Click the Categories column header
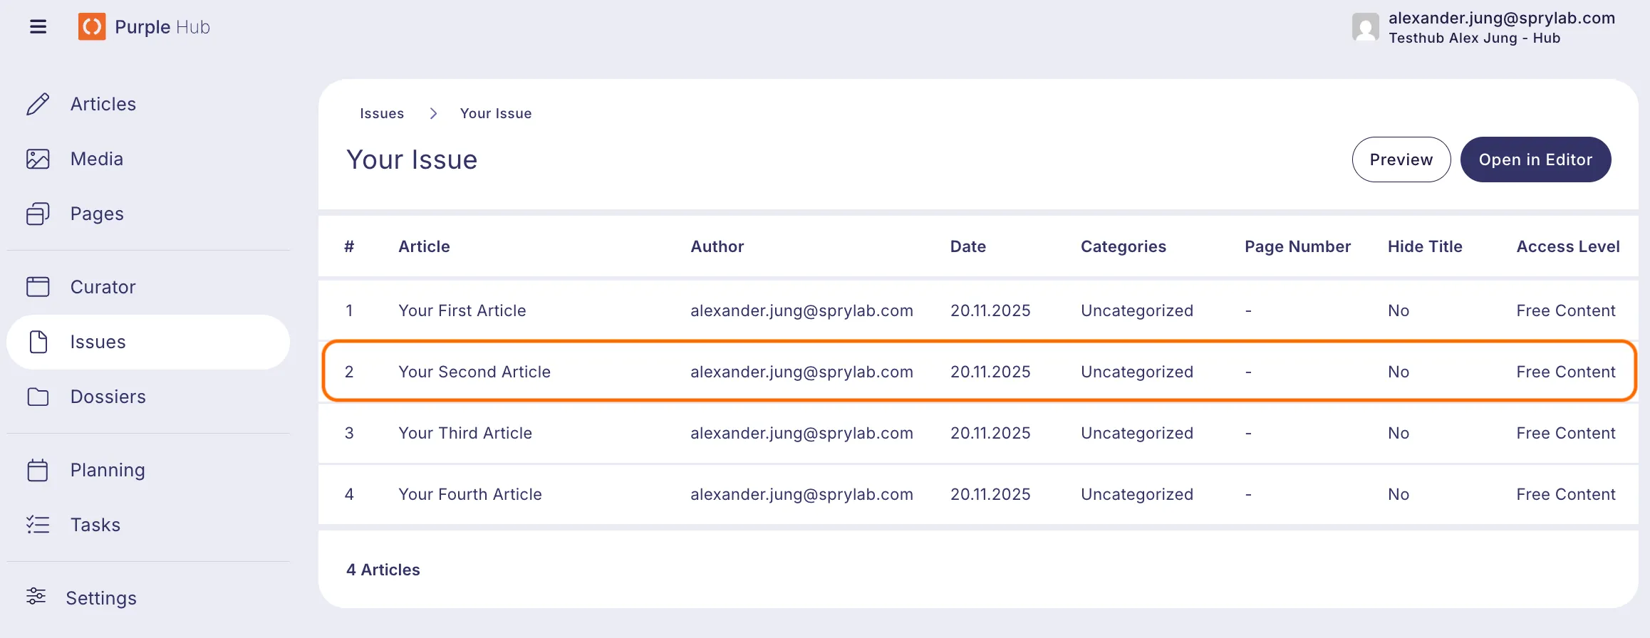Viewport: 1650px width, 638px height. [1124, 246]
